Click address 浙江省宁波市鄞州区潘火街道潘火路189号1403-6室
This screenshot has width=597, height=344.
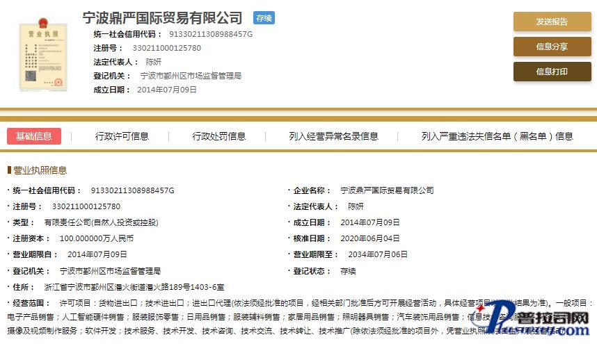coord(134,287)
